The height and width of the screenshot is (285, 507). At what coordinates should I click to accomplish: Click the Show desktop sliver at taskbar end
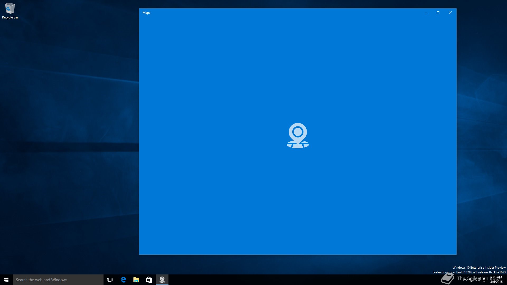[x=506, y=280]
